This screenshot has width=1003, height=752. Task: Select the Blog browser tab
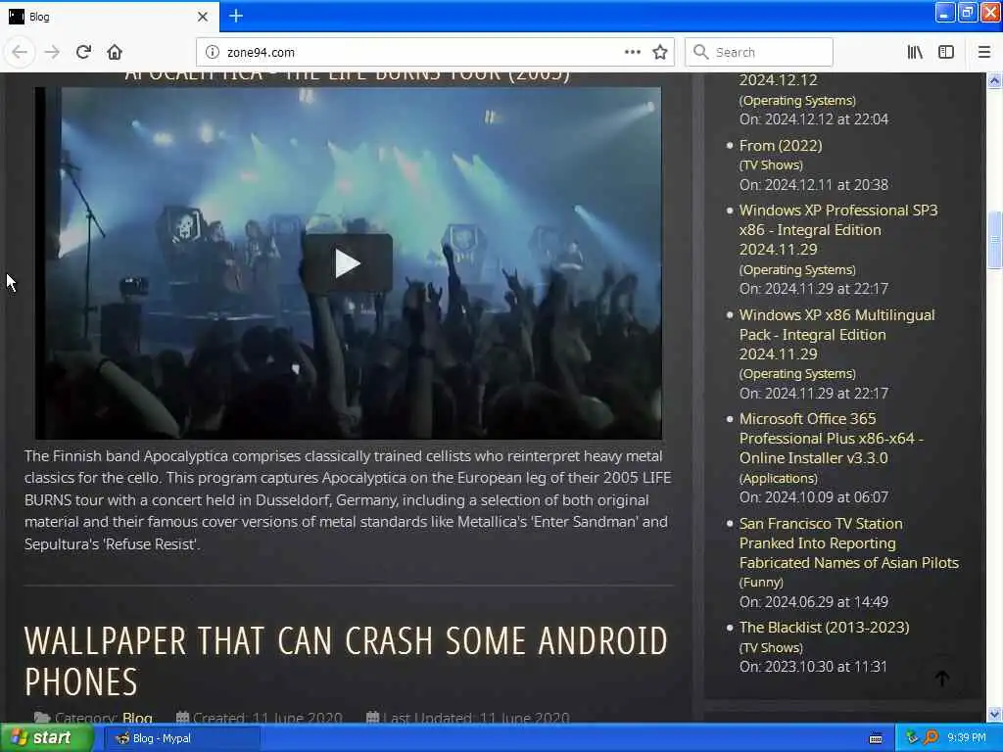click(109, 17)
